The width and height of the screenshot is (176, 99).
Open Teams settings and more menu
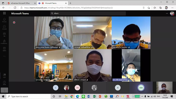tap(167, 14)
